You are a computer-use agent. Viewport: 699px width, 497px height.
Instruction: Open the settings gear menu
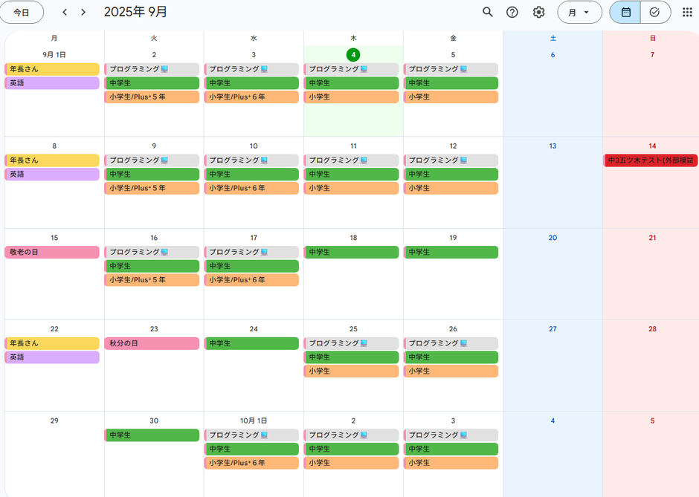[538, 12]
